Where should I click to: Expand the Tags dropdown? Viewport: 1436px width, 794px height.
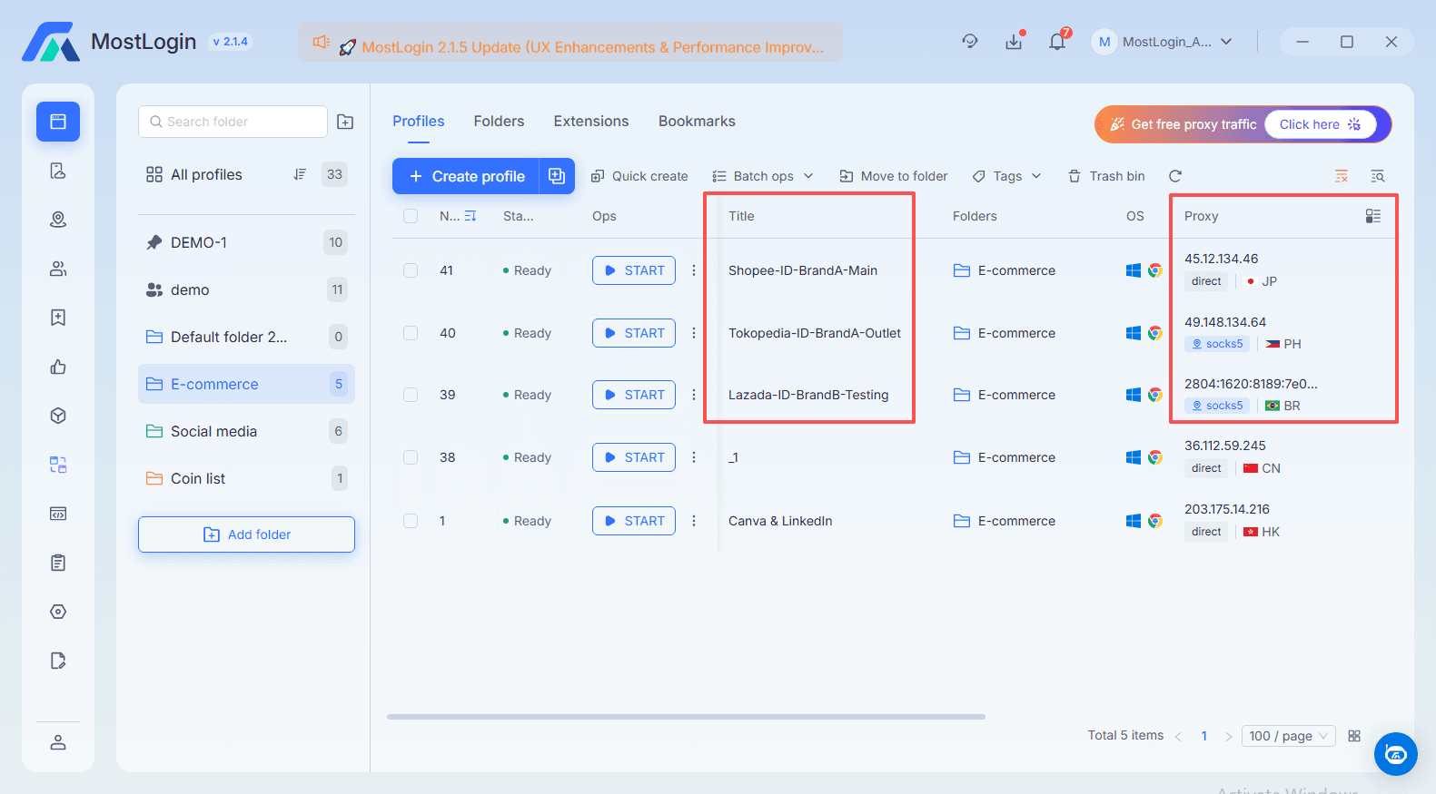pyautogui.click(x=1006, y=176)
